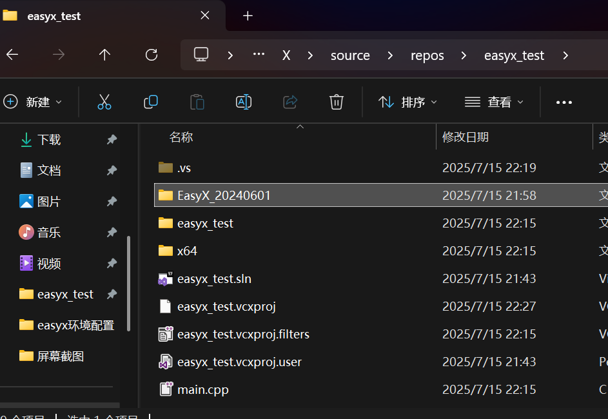Screen dimensions: 608x419
Task: Go up one folder level
Action: (x=104, y=55)
